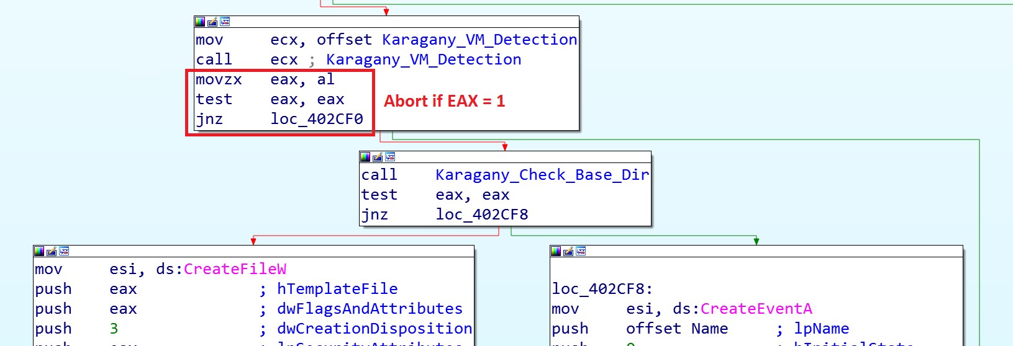Screen dimensions: 1013x346
Task: Click the mov esi mnemonic in CreateEventA node
Action: 565,309
